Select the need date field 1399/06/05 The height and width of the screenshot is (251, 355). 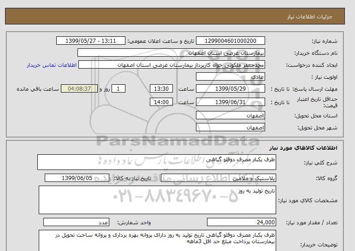point(77,178)
